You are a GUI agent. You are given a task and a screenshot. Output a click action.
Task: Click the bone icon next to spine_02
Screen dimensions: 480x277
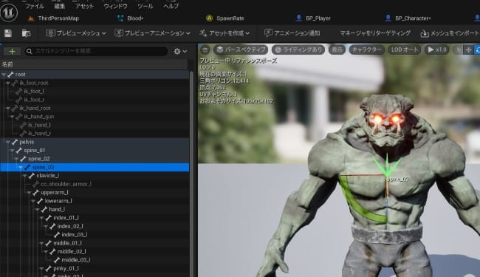pos(24,159)
